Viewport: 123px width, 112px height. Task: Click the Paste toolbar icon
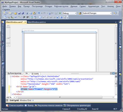[34, 13]
